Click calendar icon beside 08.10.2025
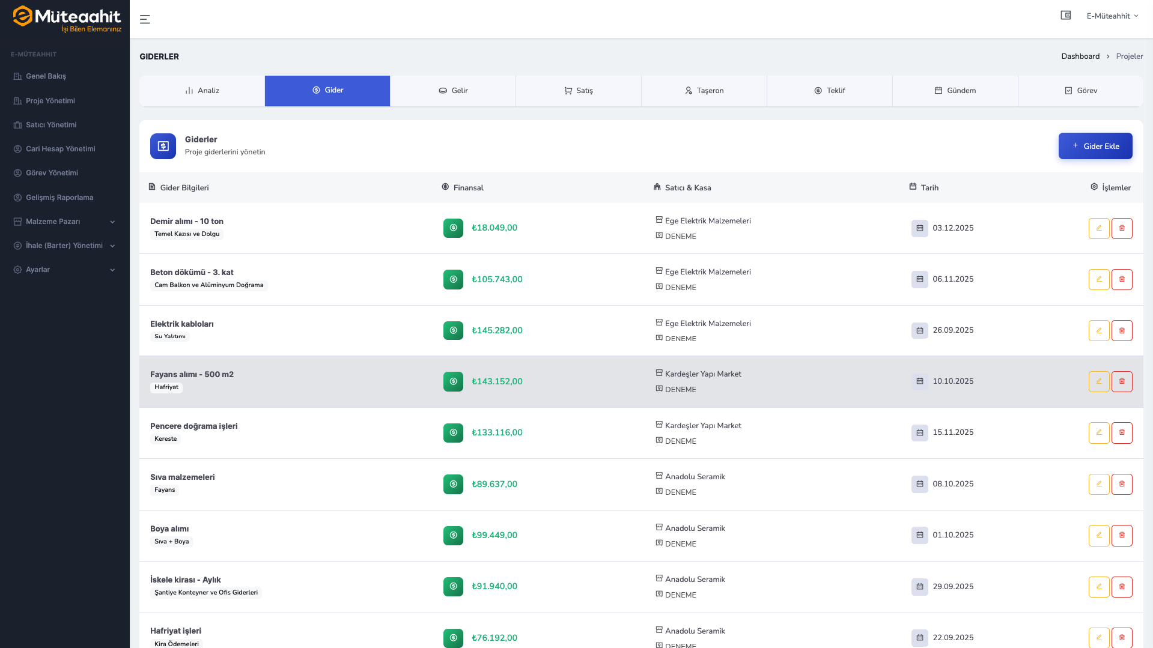This screenshot has width=1153, height=648. coord(919,484)
